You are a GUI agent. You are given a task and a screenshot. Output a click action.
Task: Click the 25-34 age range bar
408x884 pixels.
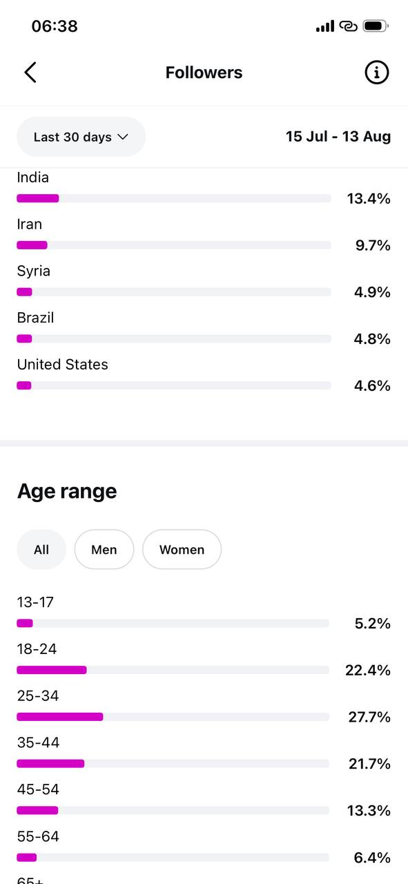173,717
